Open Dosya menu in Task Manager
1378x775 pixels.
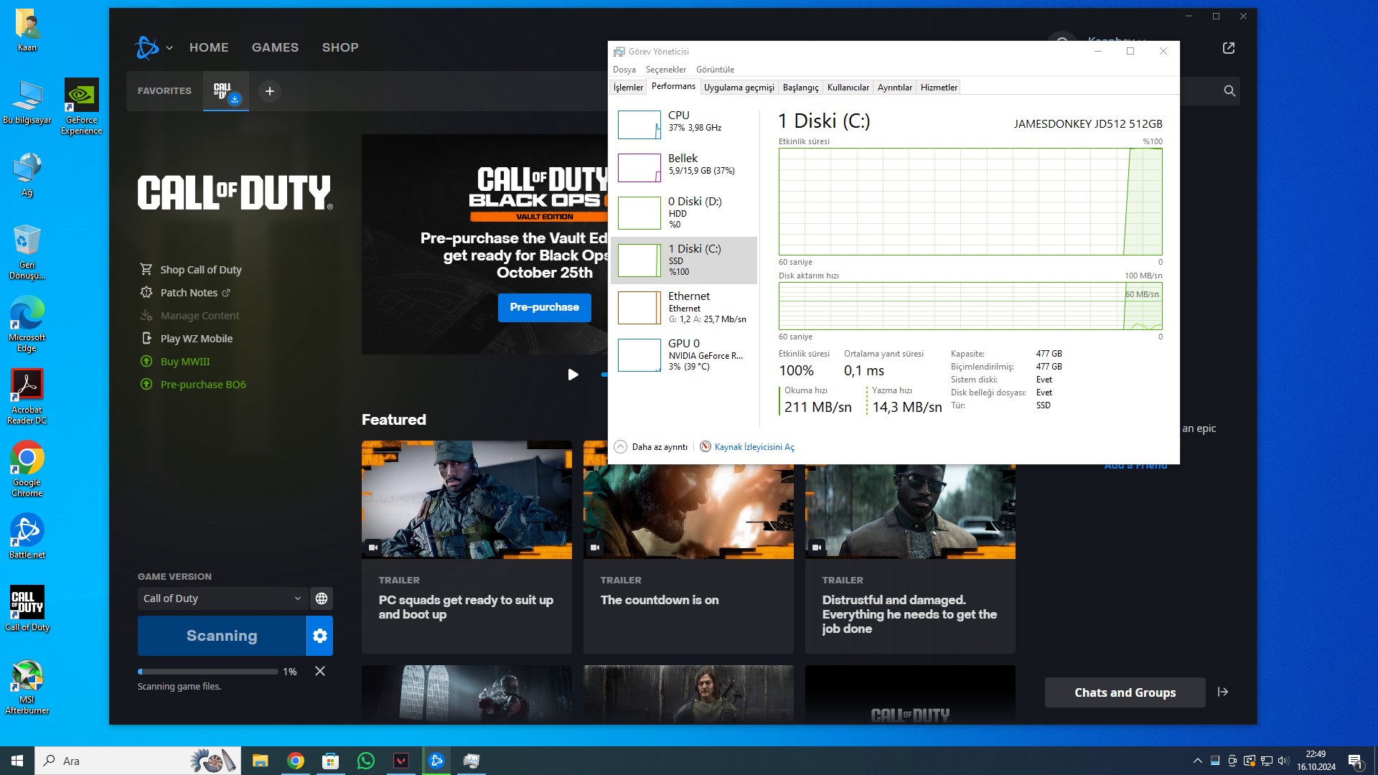(624, 70)
